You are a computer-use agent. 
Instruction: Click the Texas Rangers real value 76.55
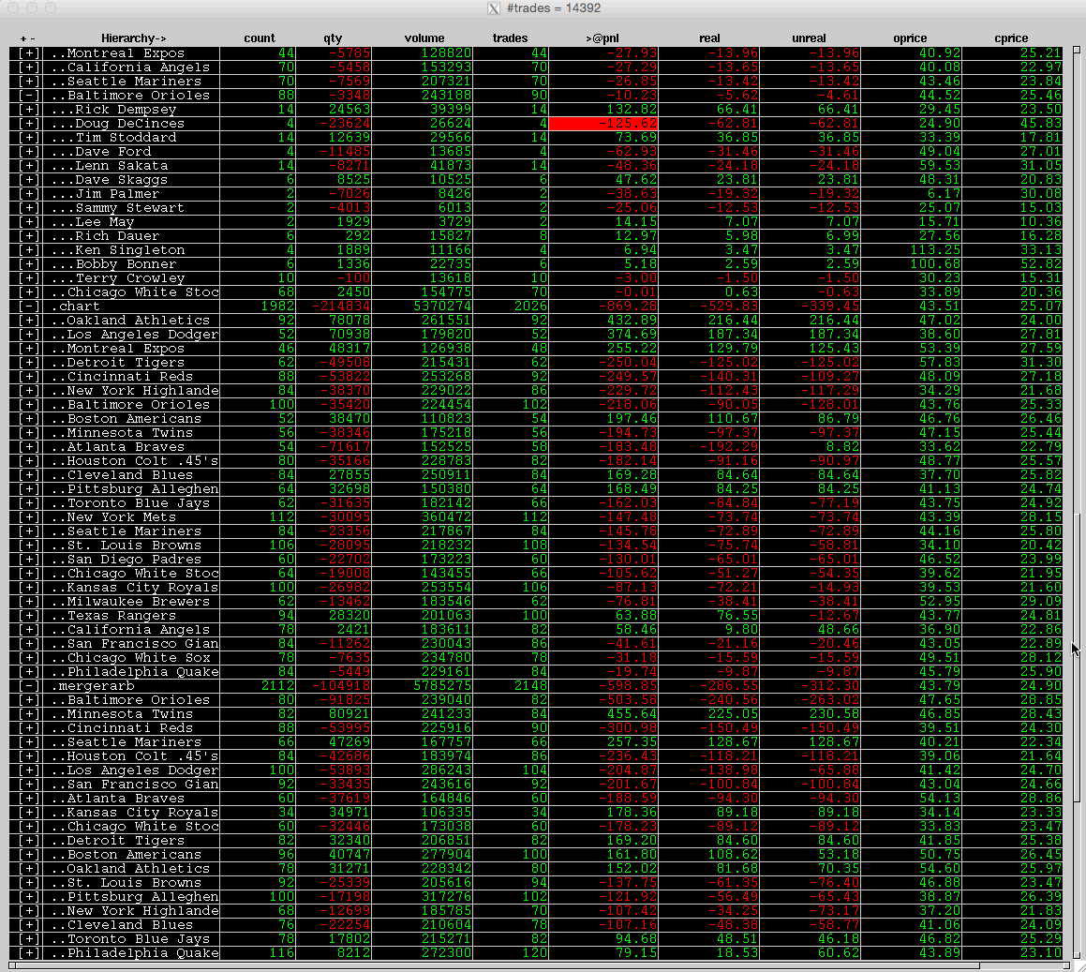[736, 616]
